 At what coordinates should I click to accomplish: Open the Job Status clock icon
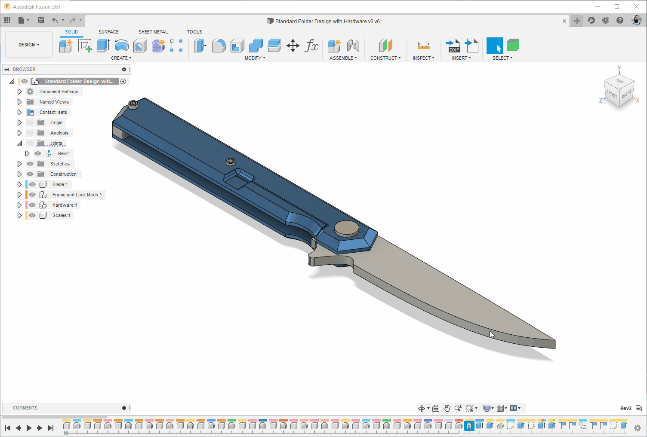(606, 20)
